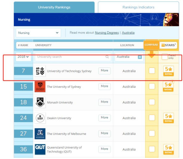Tick compare checkbox for The University of Sydney

click(x=152, y=86)
